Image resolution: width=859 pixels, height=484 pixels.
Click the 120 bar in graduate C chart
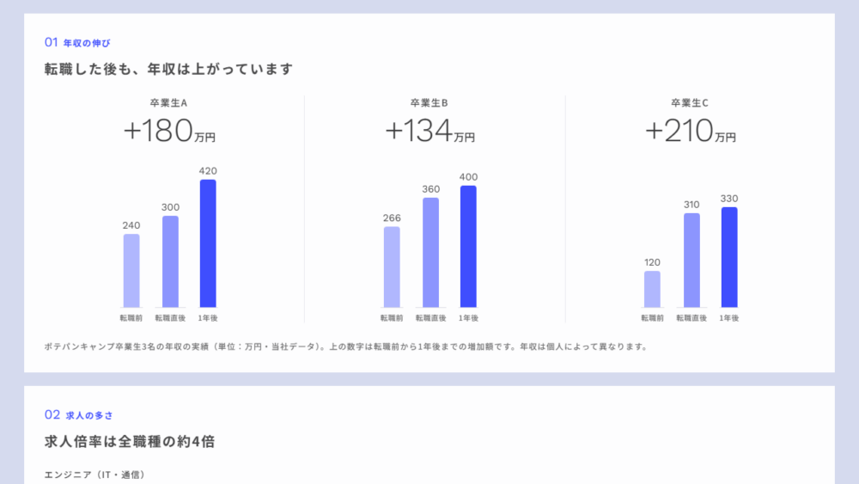tap(653, 290)
